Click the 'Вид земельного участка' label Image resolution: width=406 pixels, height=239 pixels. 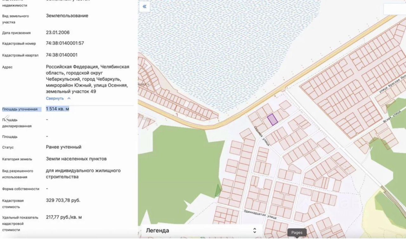[x=16, y=19]
